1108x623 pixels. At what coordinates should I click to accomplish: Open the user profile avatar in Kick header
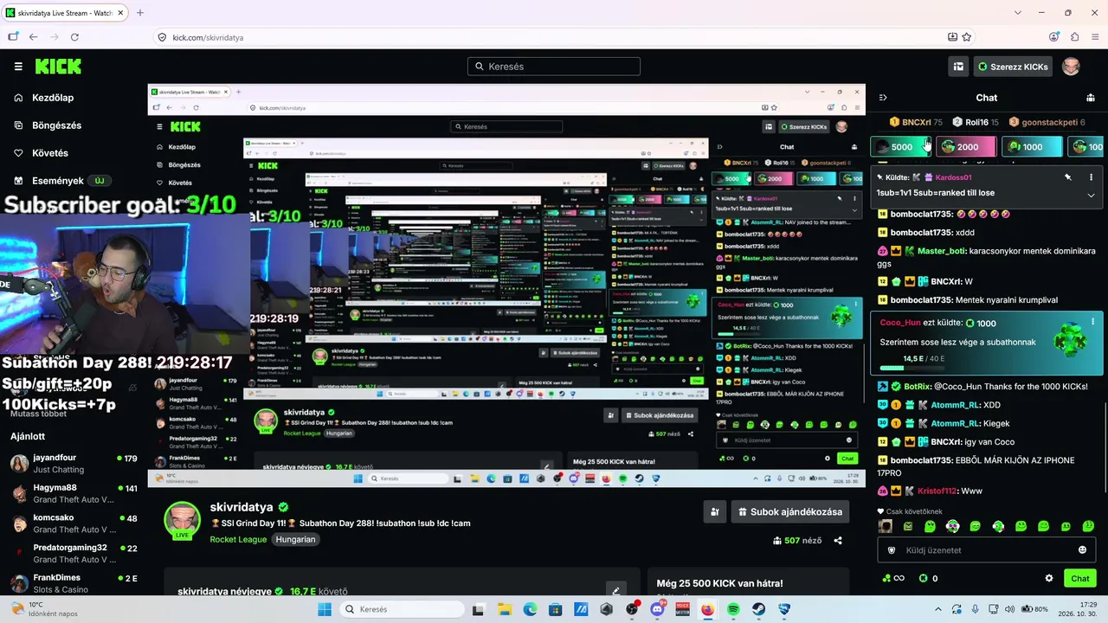tap(1072, 67)
